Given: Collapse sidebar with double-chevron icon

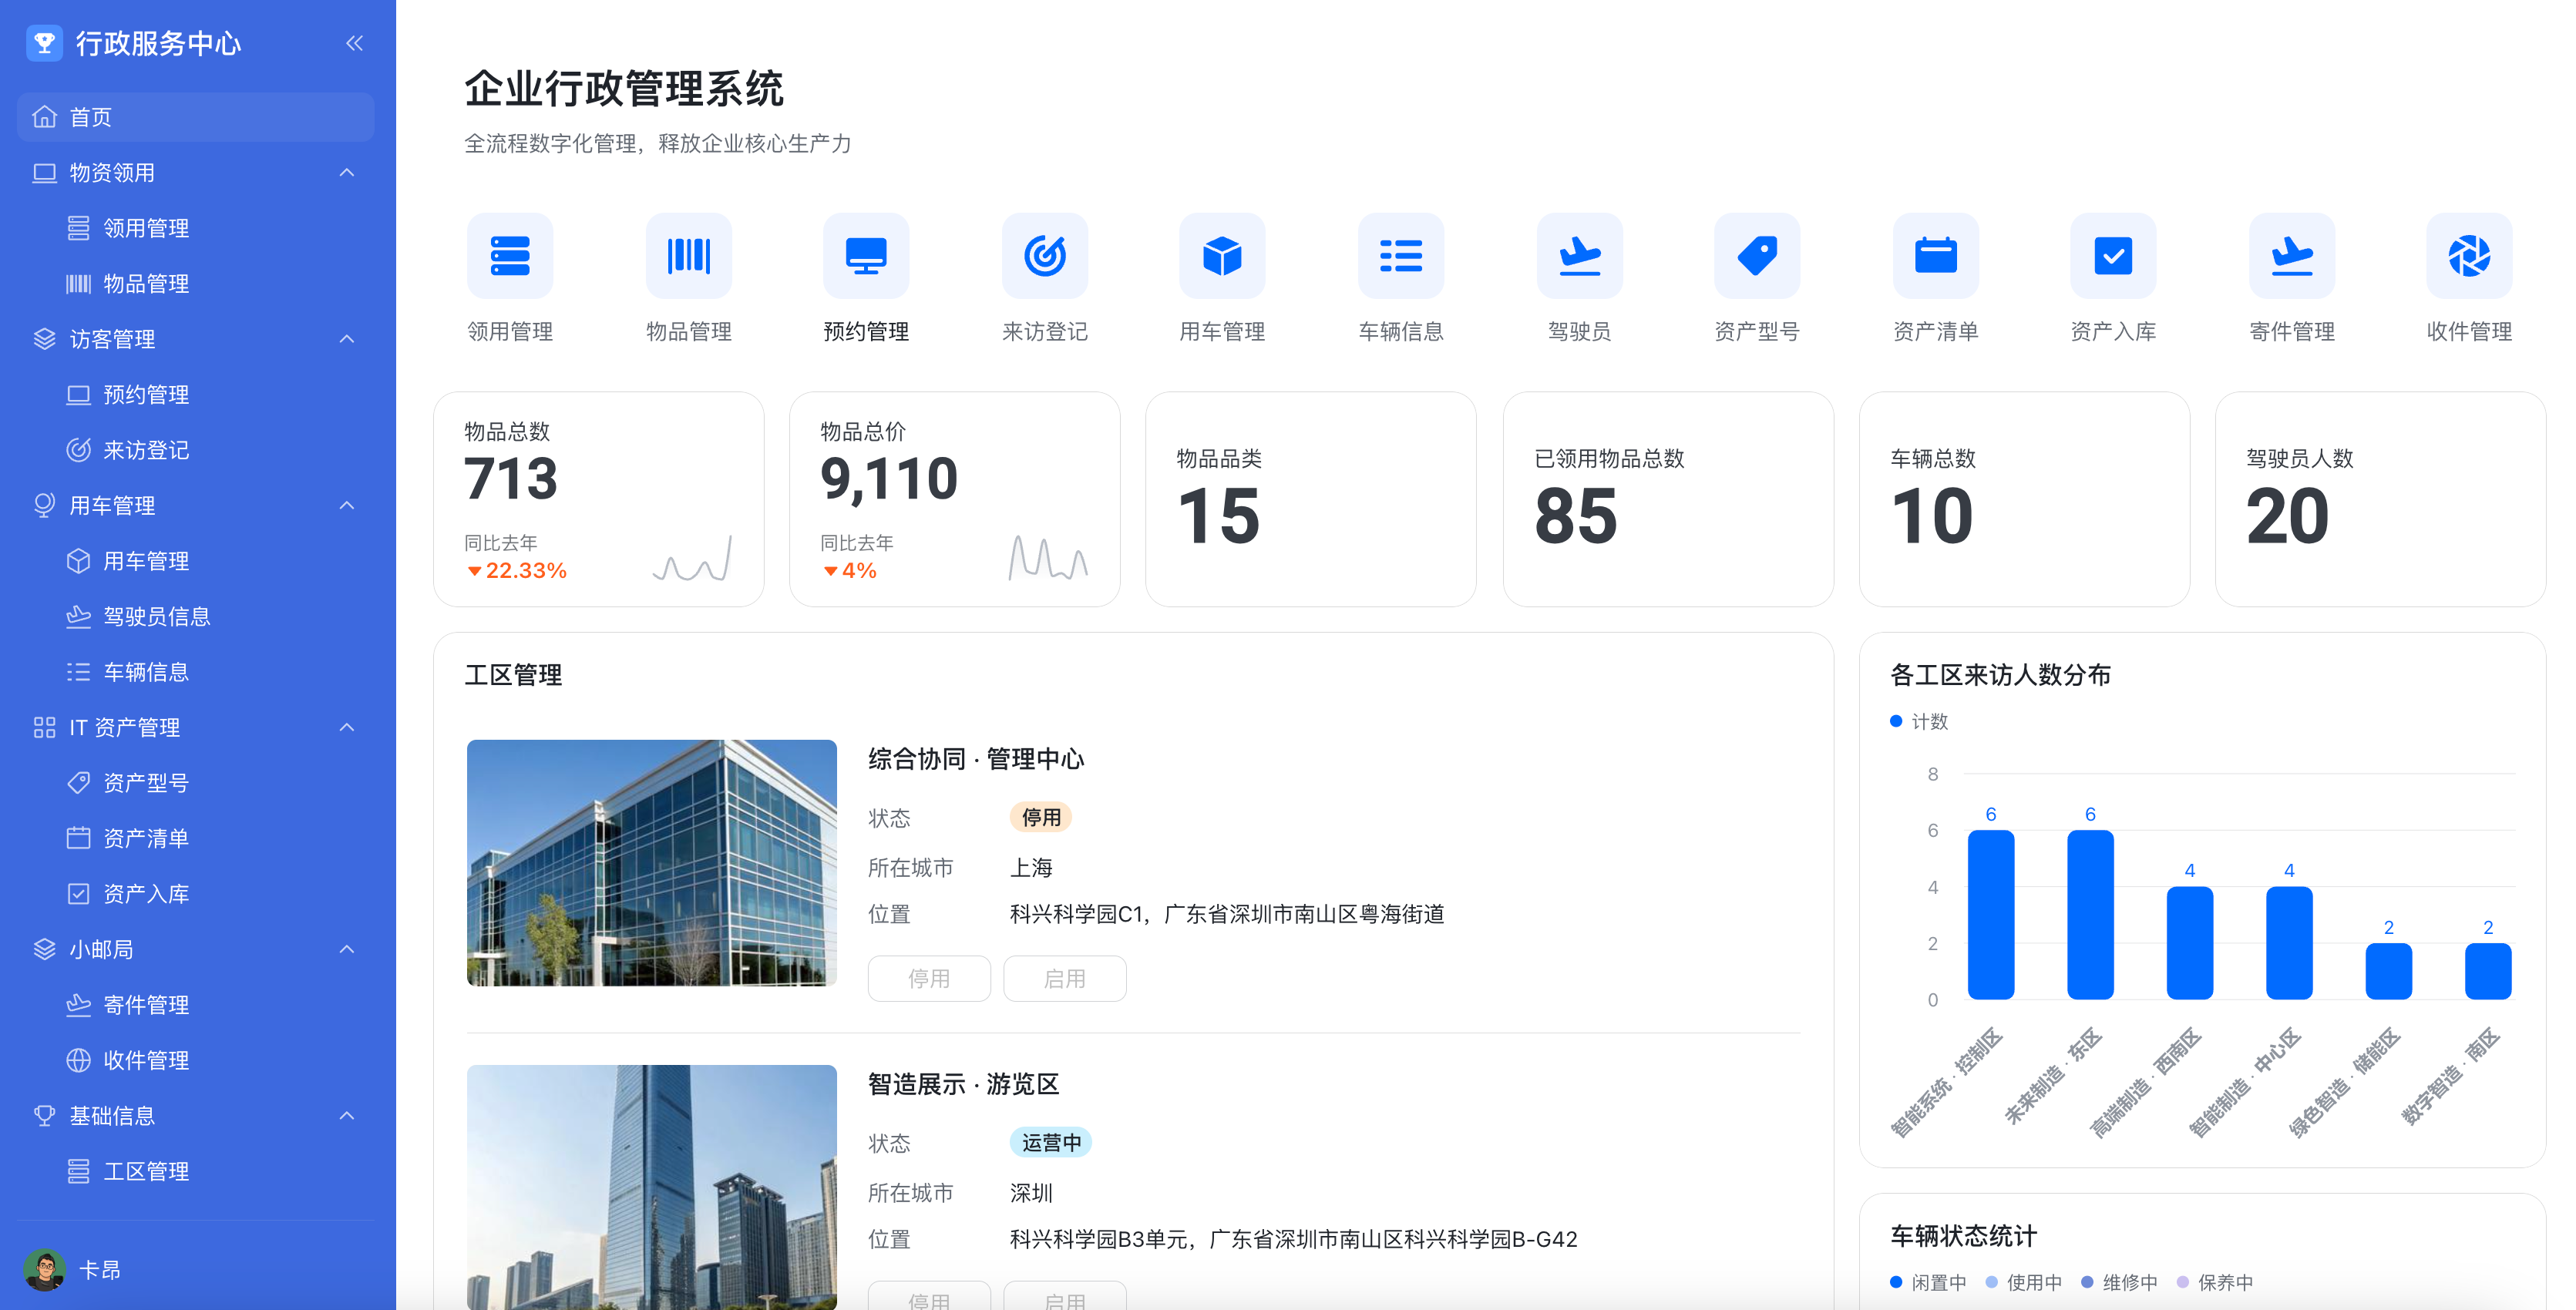Looking at the screenshot, I should coord(354,43).
